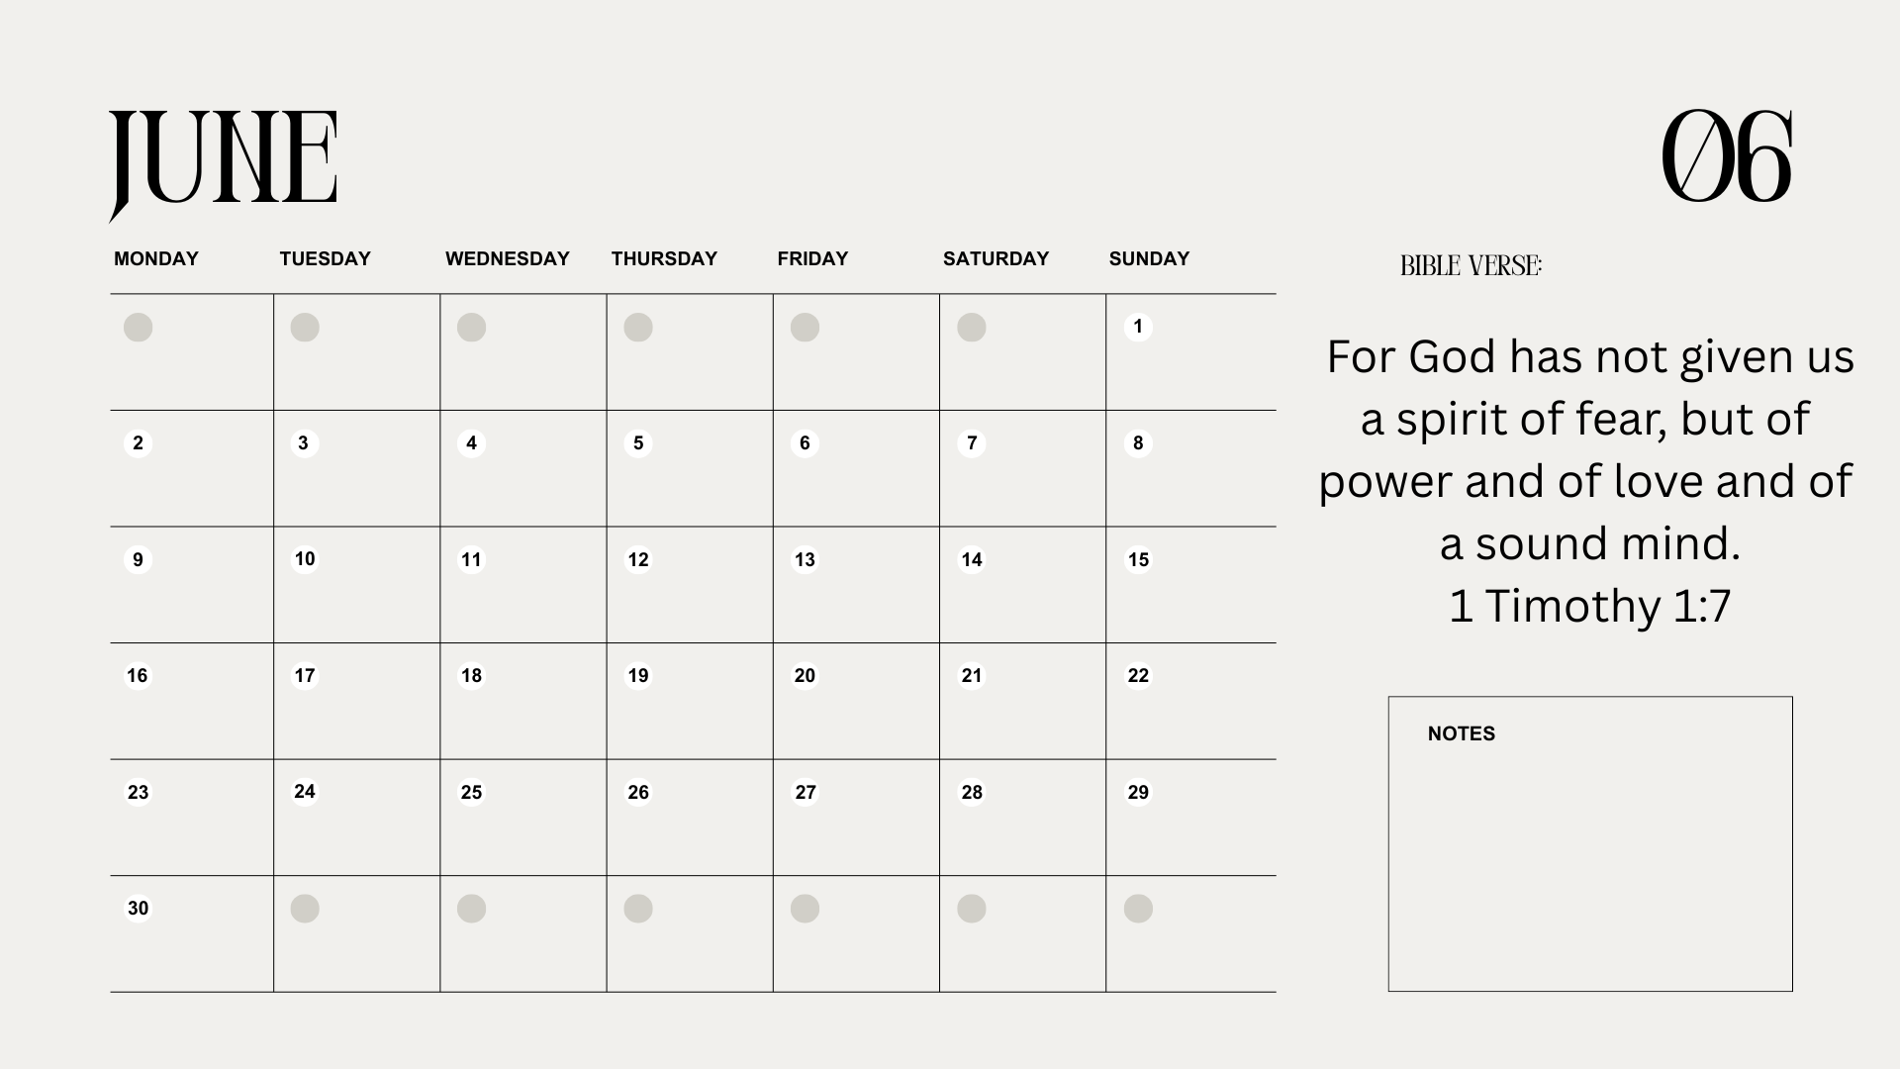The image size is (1900, 1069).
Task: Click the NOTES heading label
Action: coord(1461,733)
